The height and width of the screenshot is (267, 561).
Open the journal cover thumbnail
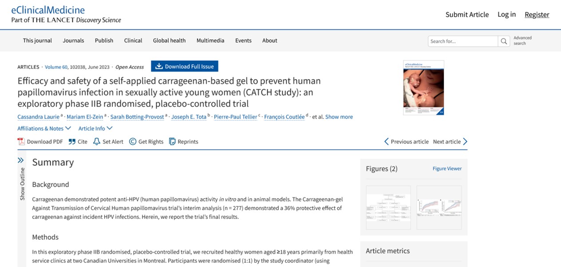click(x=423, y=88)
